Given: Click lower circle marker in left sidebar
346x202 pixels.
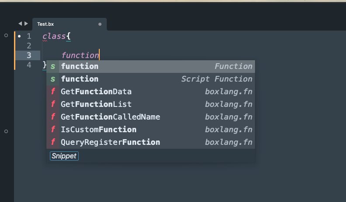Looking at the screenshot, I should coord(6,131).
